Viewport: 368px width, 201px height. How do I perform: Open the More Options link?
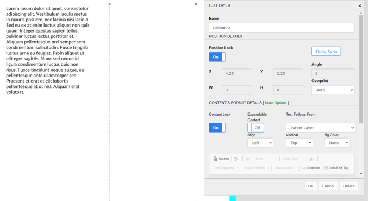[x=276, y=103]
